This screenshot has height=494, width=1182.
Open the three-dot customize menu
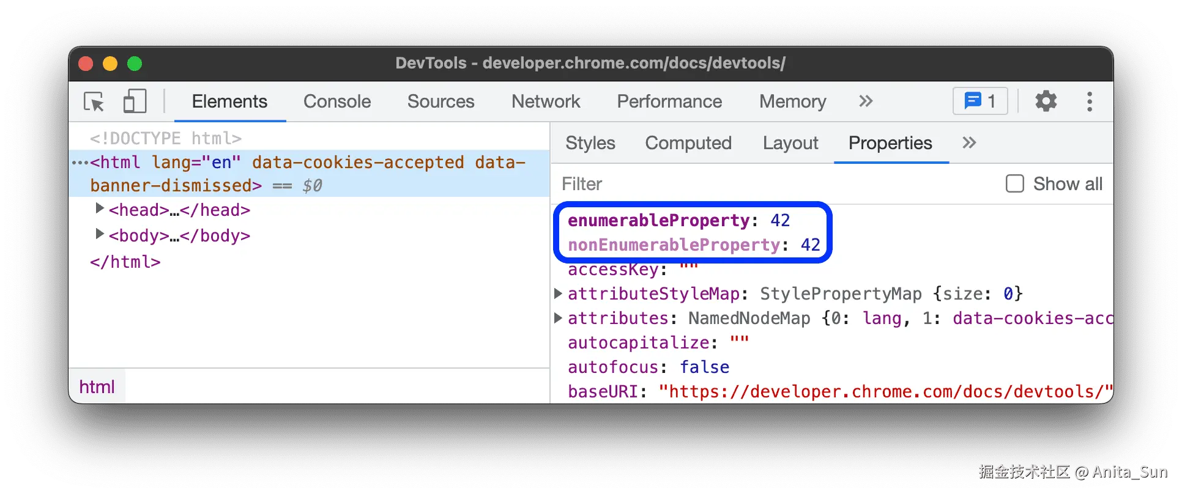point(1089,101)
